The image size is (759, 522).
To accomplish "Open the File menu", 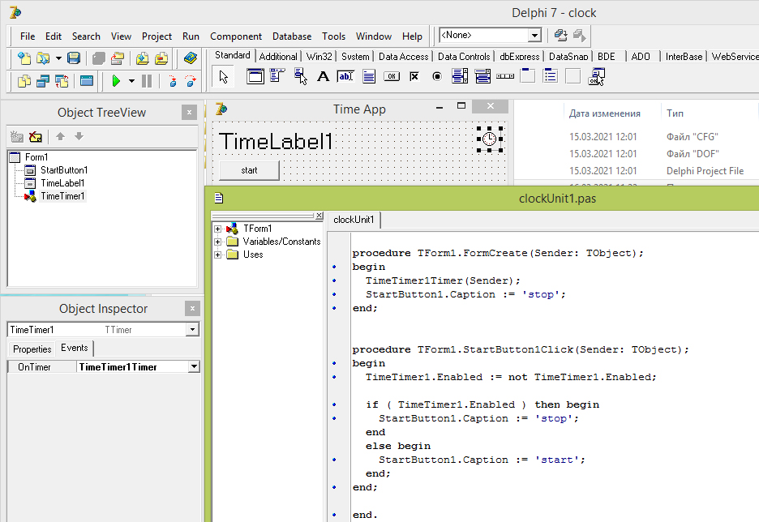I will [28, 36].
